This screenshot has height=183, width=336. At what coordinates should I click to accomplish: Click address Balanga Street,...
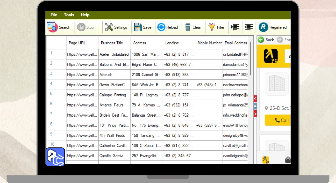click(x=147, y=115)
